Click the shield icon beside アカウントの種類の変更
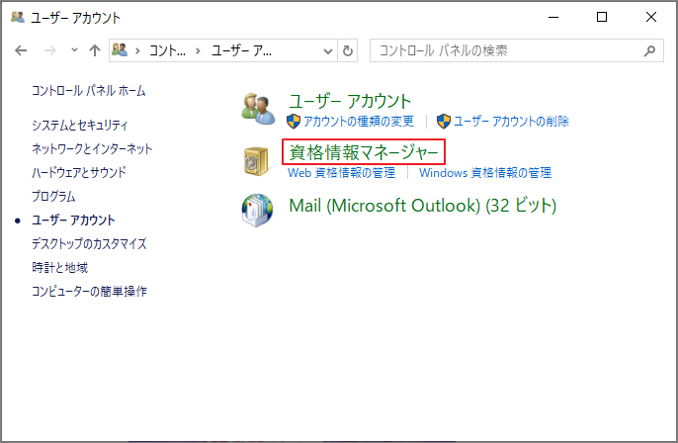The image size is (678, 443). pyautogui.click(x=294, y=121)
